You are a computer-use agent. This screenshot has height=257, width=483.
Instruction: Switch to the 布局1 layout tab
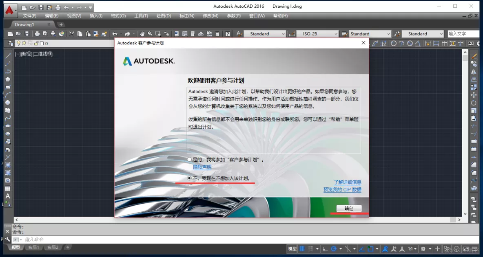point(33,247)
